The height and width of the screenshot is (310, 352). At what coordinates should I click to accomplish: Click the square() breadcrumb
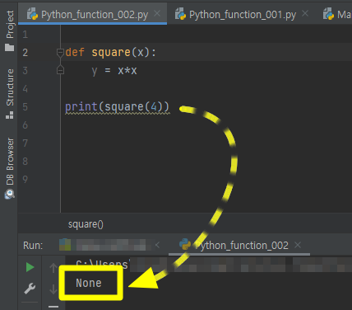pos(86,224)
